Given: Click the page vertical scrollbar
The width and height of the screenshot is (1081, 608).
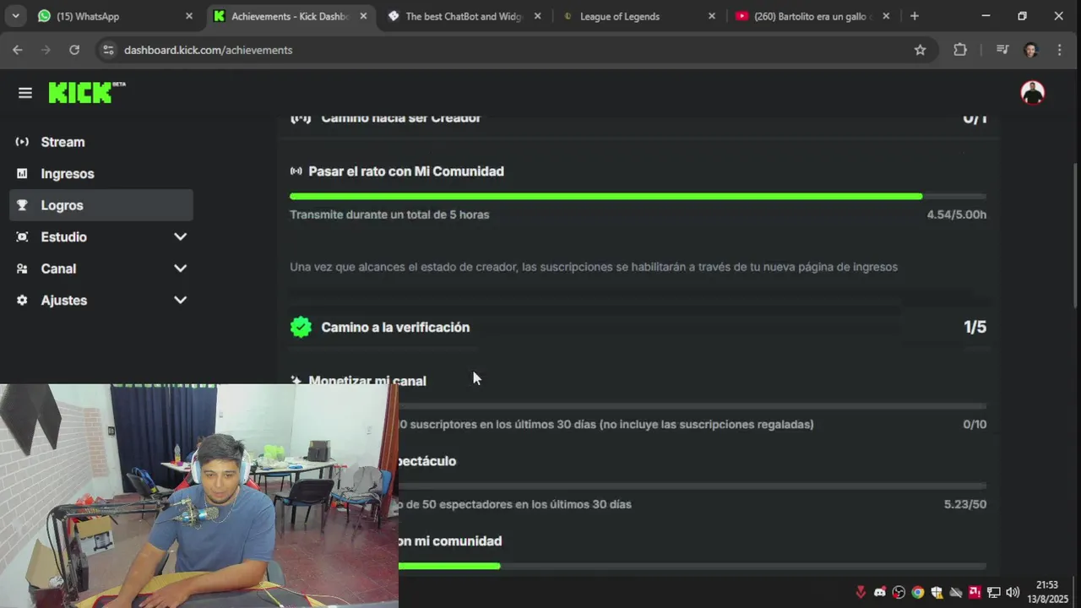Looking at the screenshot, I should coord(1075,236).
